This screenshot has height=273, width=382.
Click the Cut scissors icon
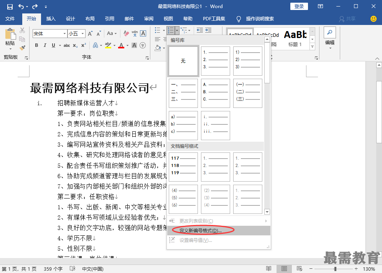click(22, 30)
